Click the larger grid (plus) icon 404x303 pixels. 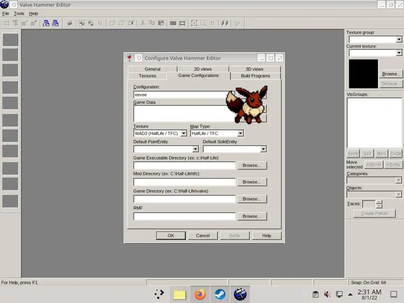coord(34,23)
